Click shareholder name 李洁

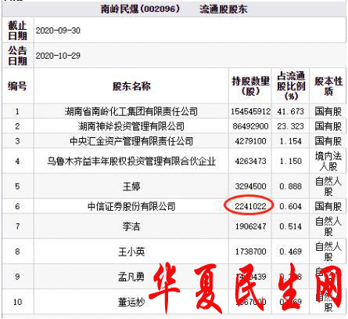pyautogui.click(x=131, y=227)
